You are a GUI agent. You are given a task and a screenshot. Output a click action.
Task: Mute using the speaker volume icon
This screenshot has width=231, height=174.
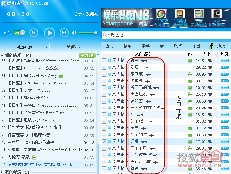pos(74,33)
